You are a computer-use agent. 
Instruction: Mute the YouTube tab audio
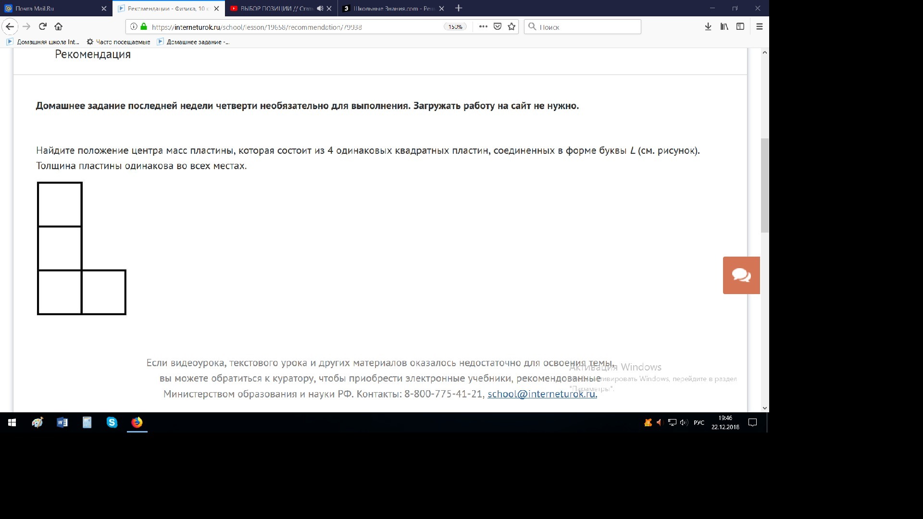click(320, 9)
